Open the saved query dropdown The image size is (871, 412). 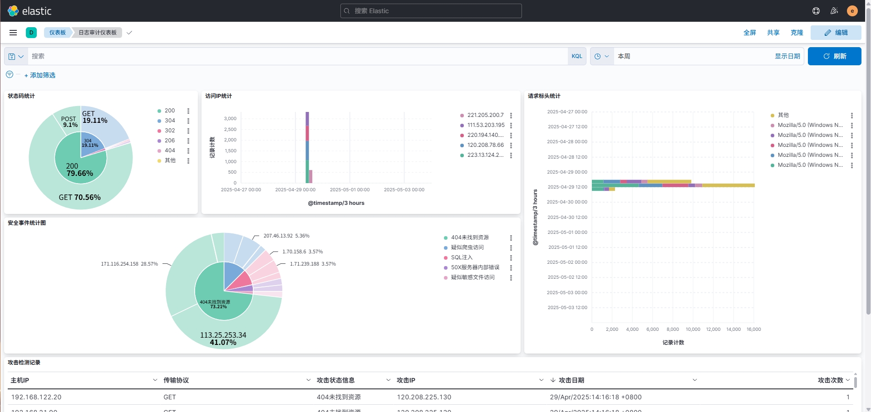tap(16, 56)
